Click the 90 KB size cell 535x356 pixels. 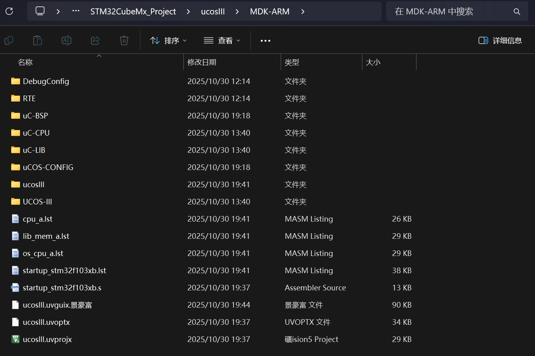[402, 305]
